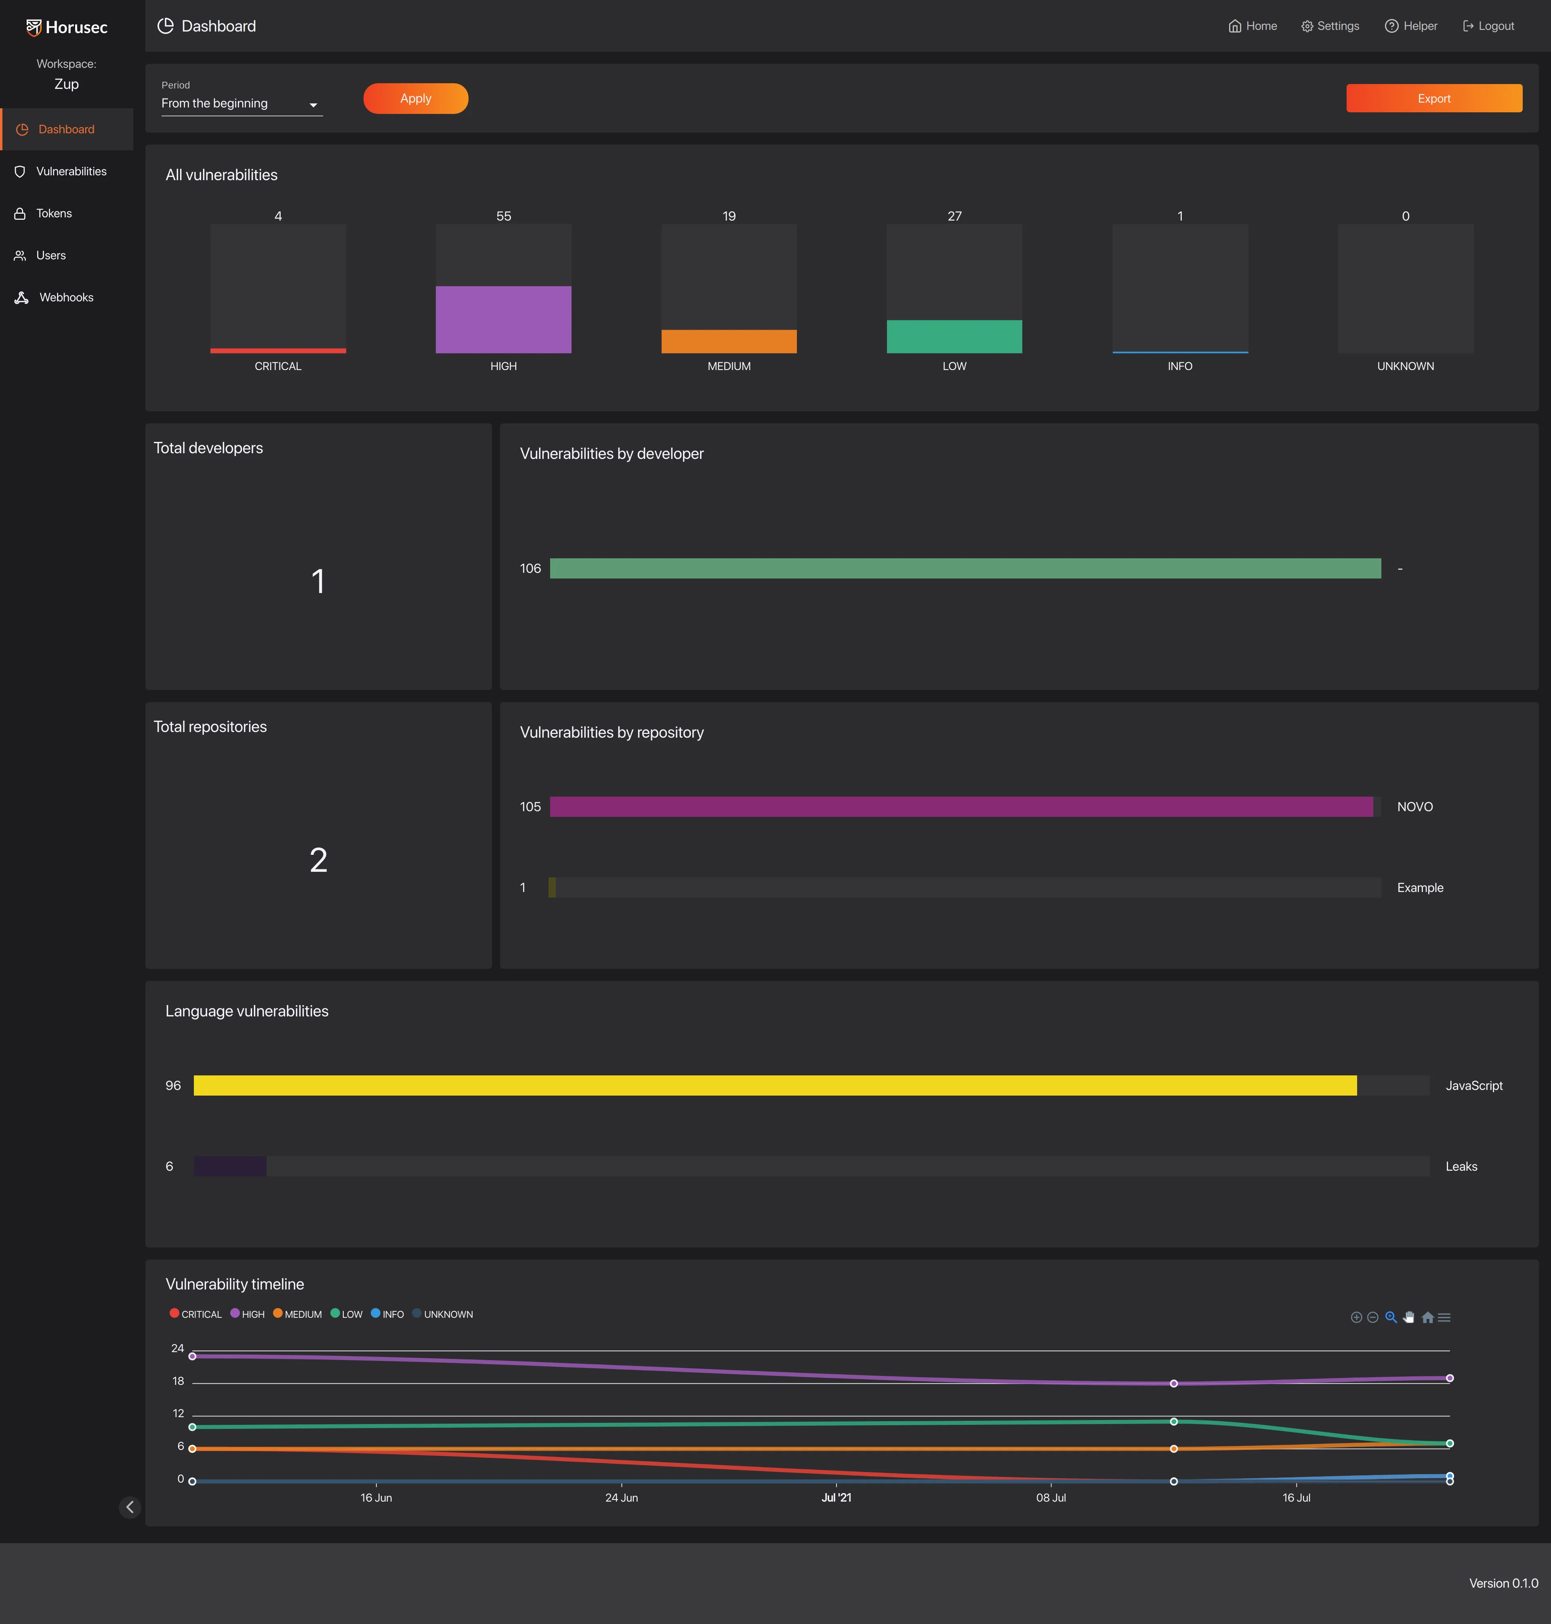The width and height of the screenshot is (1551, 1624).
Task: Open the Period dropdown
Action: tap(242, 103)
